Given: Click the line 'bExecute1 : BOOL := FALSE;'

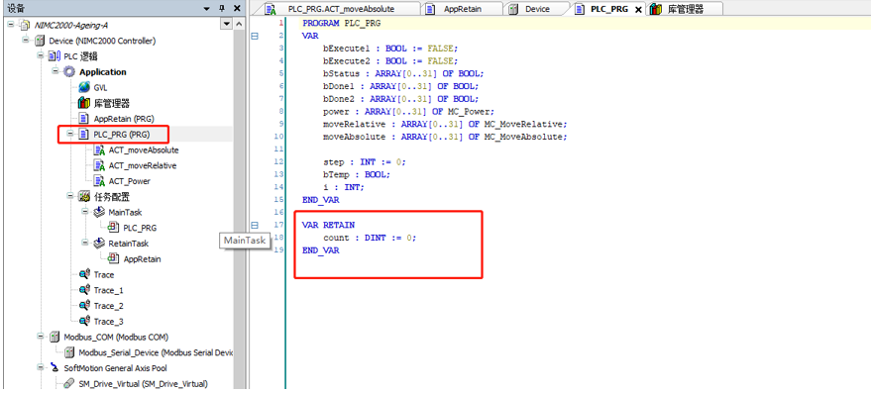Looking at the screenshot, I should (x=390, y=49).
